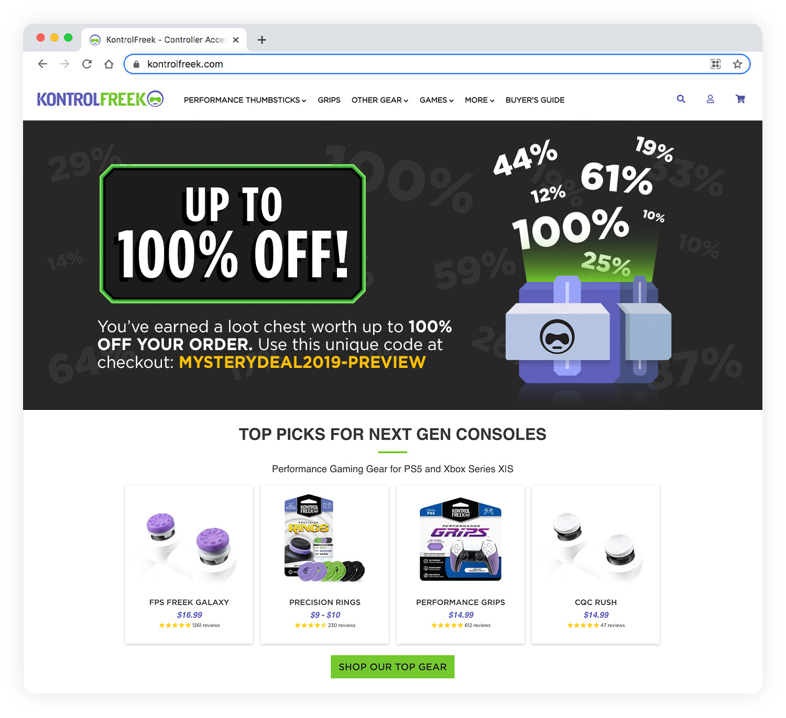Expand Performance Thumbsticks dropdown menu
The image size is (786, 718).
(245, 100)
